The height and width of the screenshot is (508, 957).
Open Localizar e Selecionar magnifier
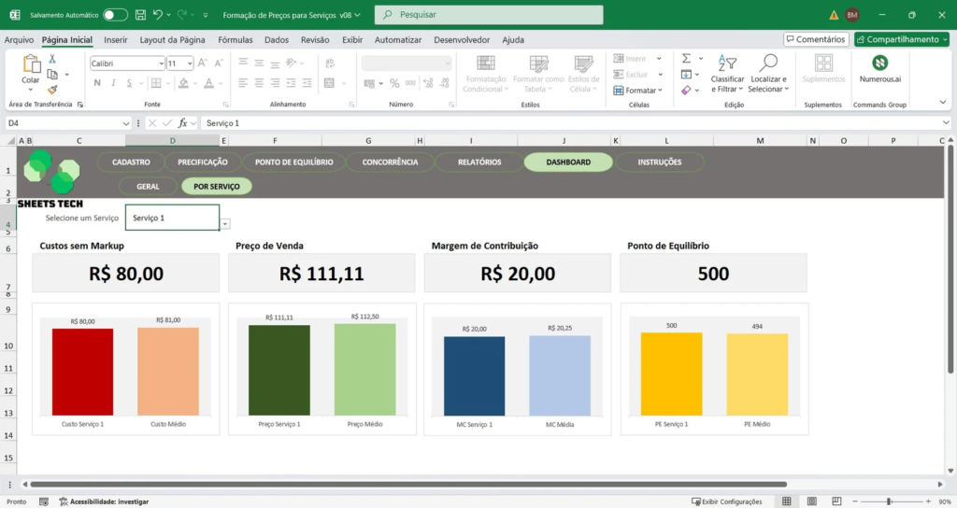point(767,68)
